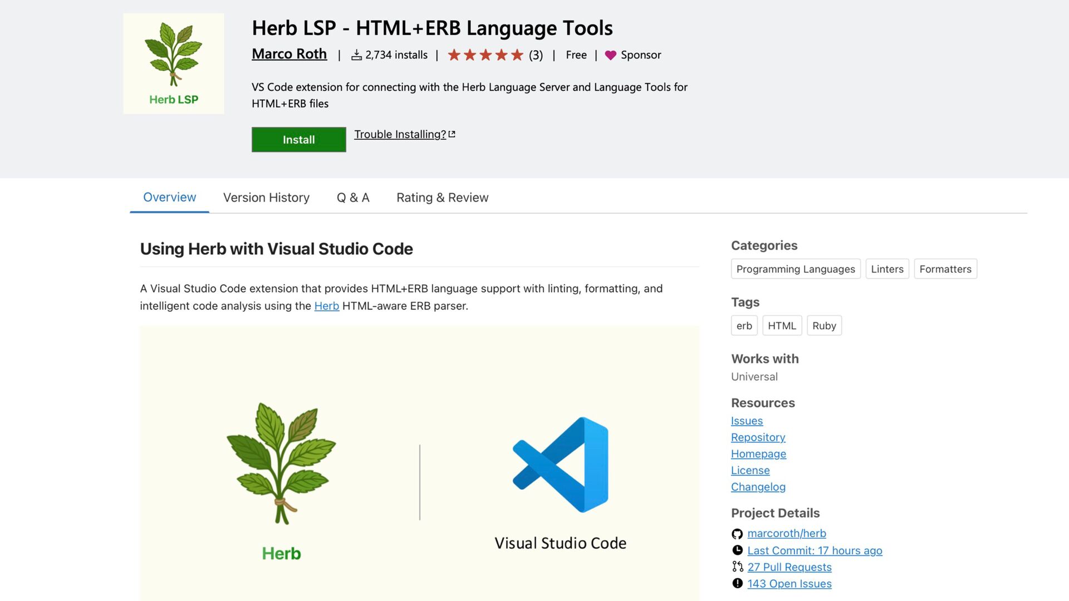Open Marco Roth publisher page
The height and width of the screenshot is (601, 1069).
289,54
